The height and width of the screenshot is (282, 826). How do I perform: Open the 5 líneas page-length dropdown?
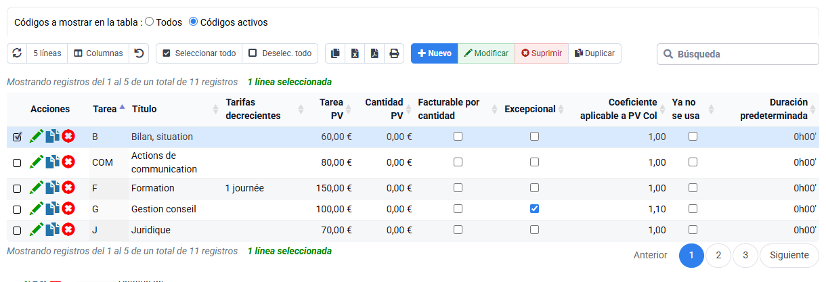click(x=47, y=53)
